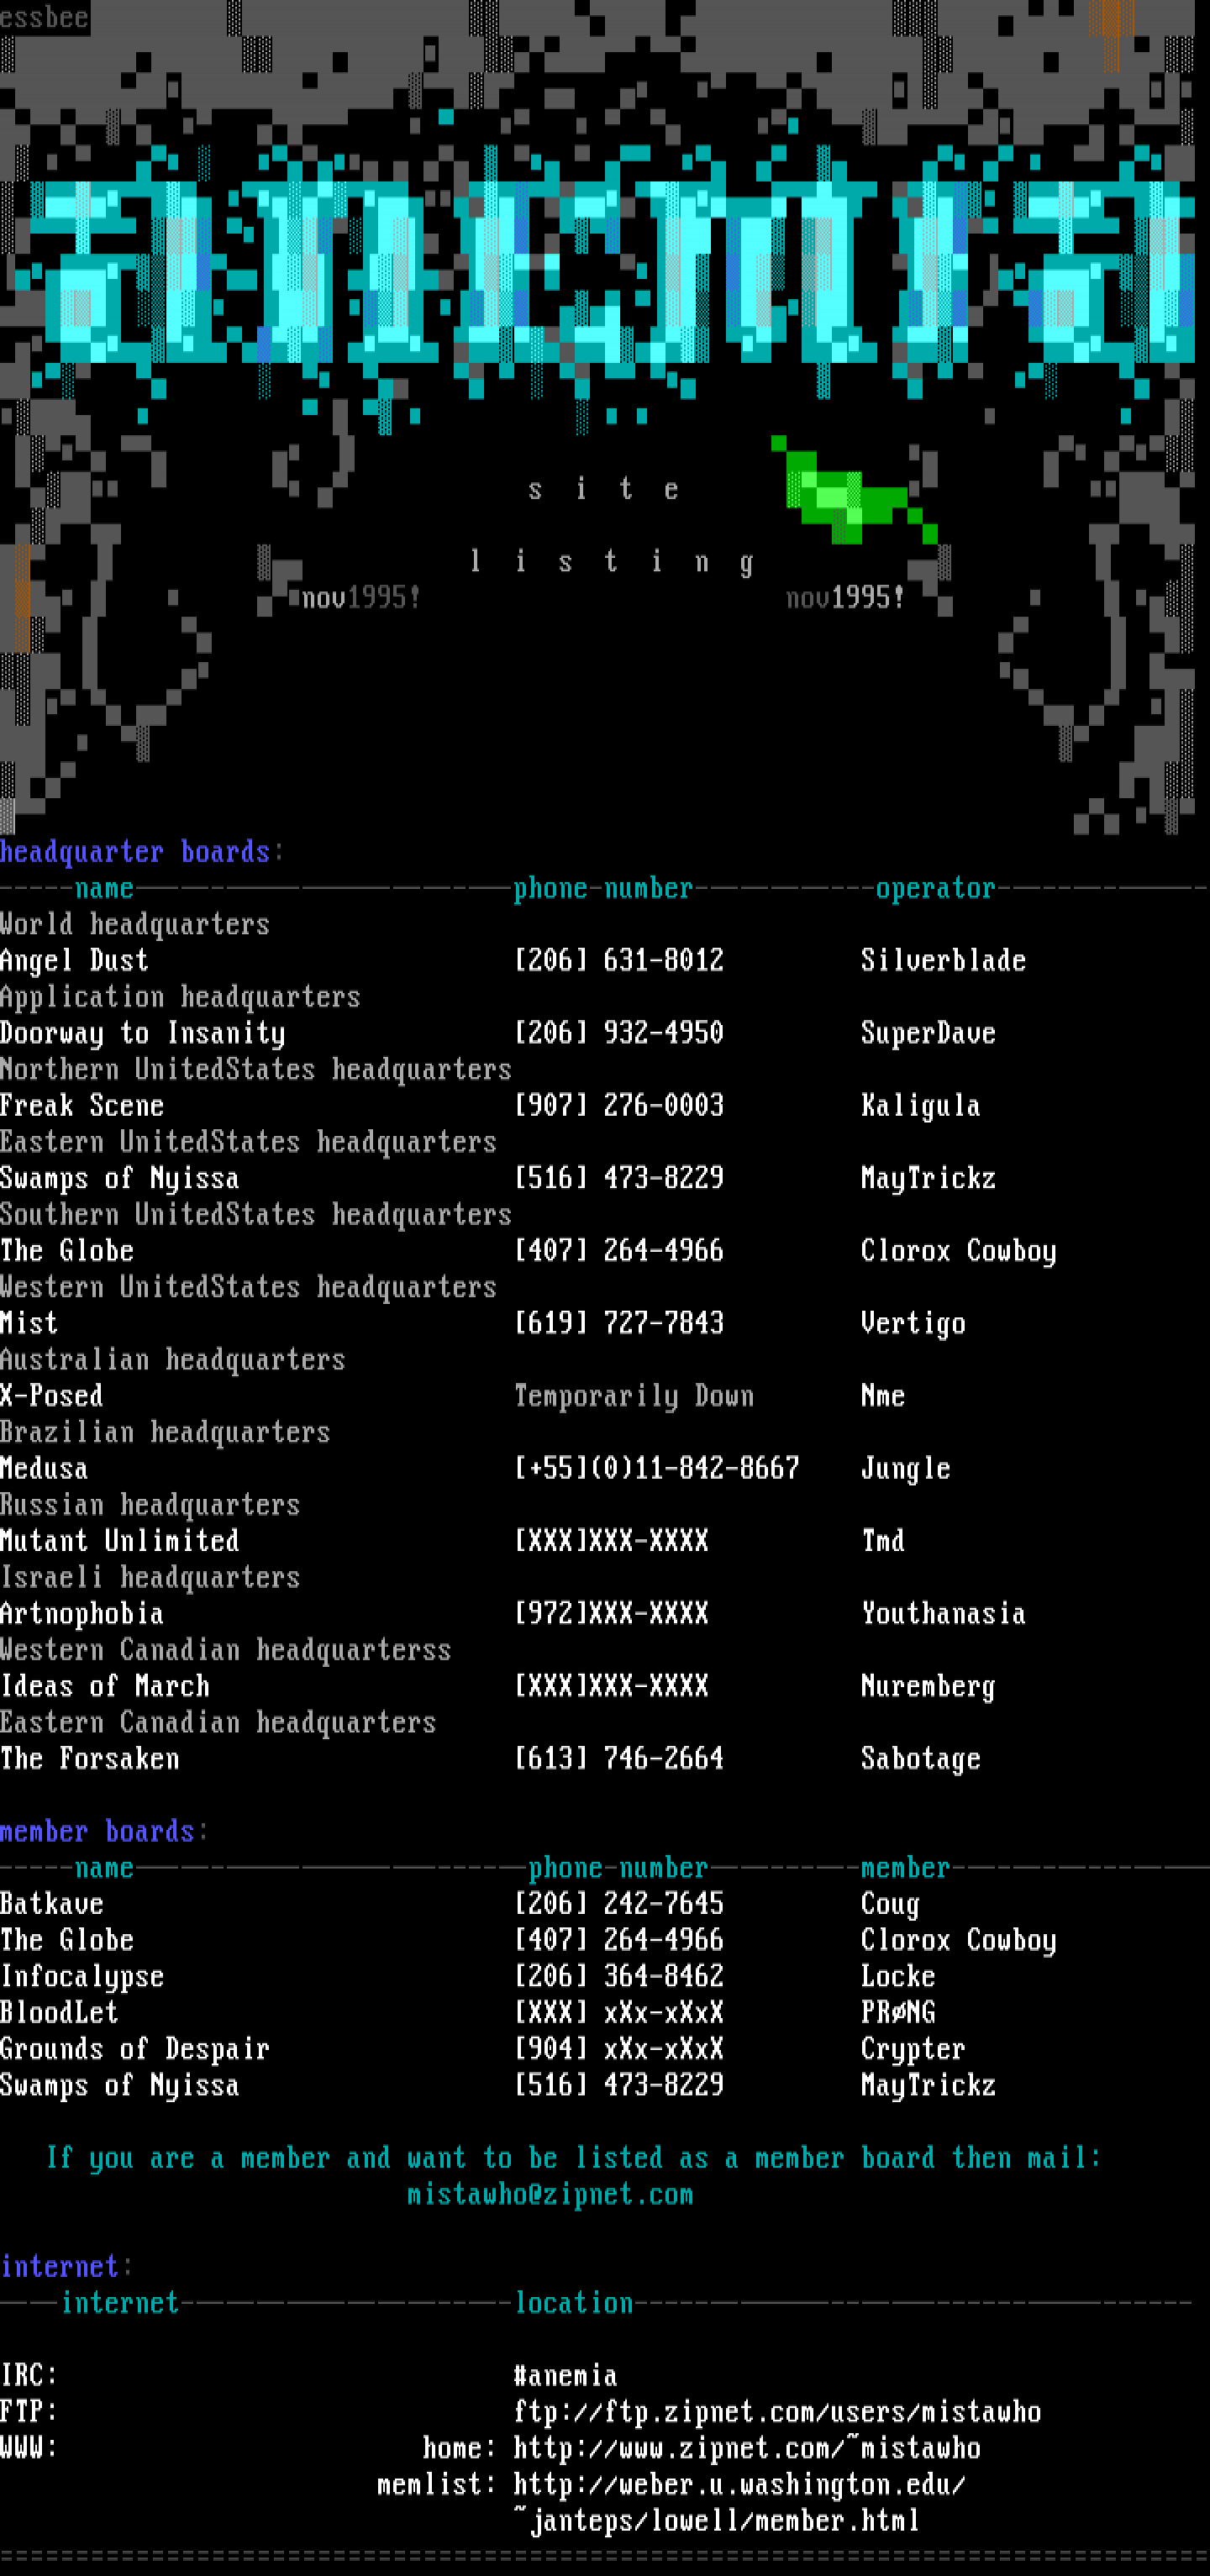Viewport: 1210px width, 2576px height.
Task: Select the headquarter boards section heading
Action: point(135,851)
